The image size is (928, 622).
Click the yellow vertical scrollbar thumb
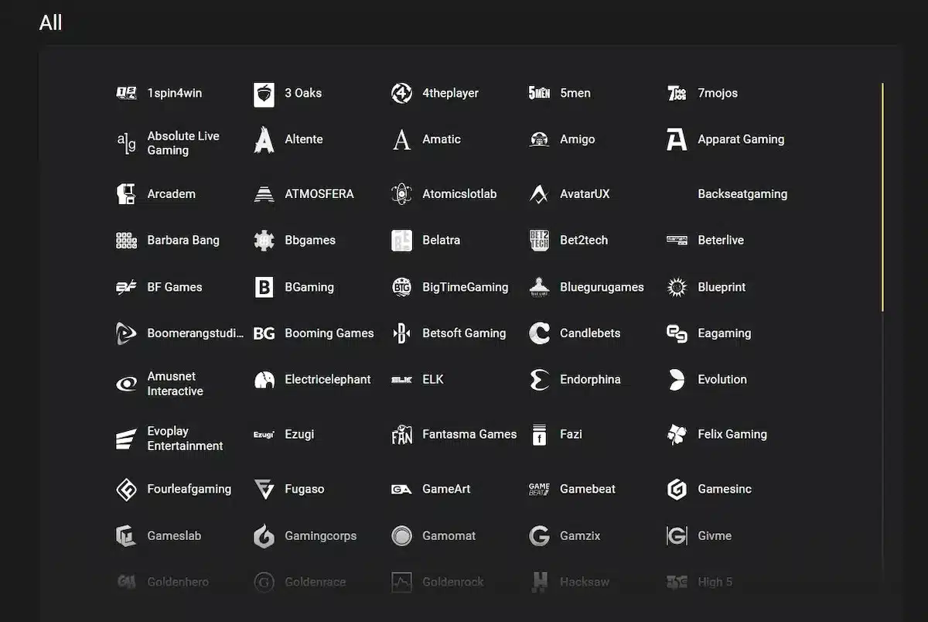[882, 197]
